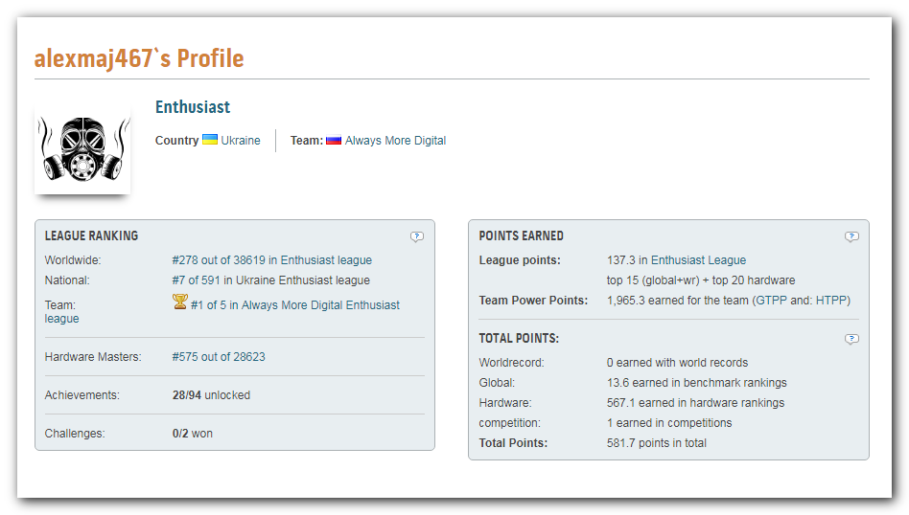909x515 pixels.
Task: Click the Challenges: label
Action: pos(75,434)
